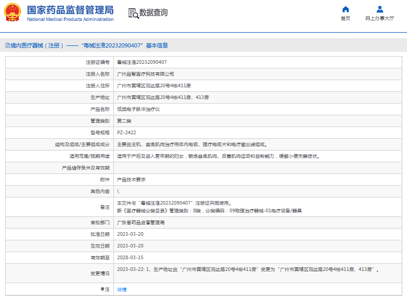Click the registration number 粤械注准20232090407 value cell
407x299 pixels.
point(141,62)
